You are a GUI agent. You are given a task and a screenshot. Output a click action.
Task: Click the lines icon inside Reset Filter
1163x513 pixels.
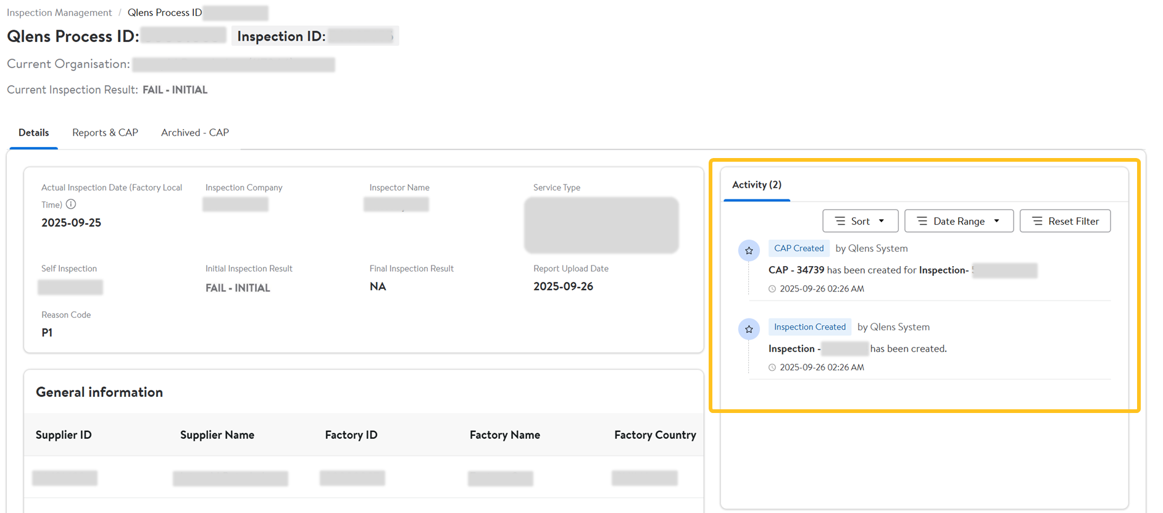[1037, 221]
